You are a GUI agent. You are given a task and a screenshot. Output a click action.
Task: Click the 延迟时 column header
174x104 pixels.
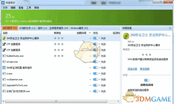point(116,33)
